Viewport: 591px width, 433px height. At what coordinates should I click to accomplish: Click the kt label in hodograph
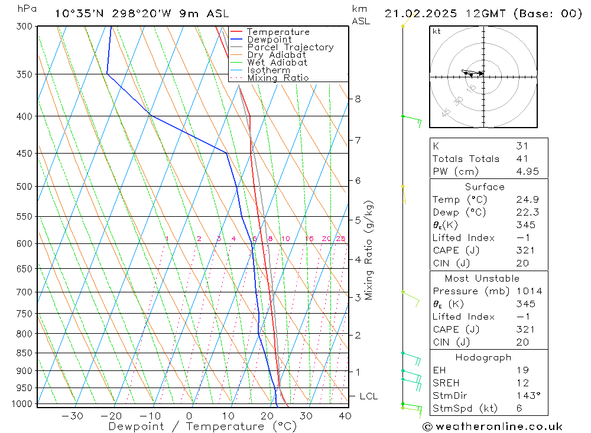point(437,31)
